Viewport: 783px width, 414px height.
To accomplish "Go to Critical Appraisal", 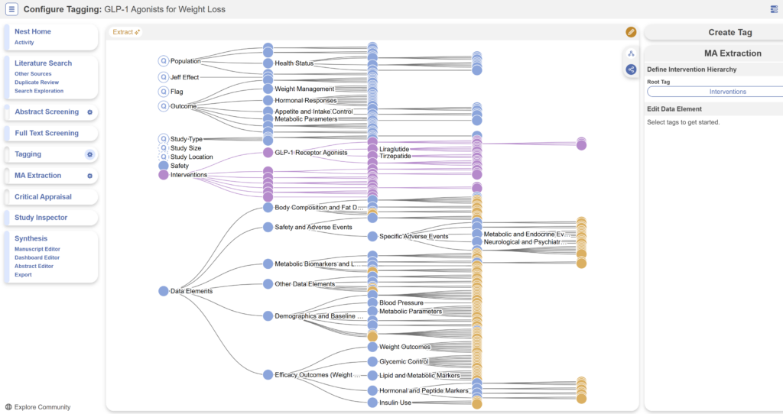I will point(43,196).
